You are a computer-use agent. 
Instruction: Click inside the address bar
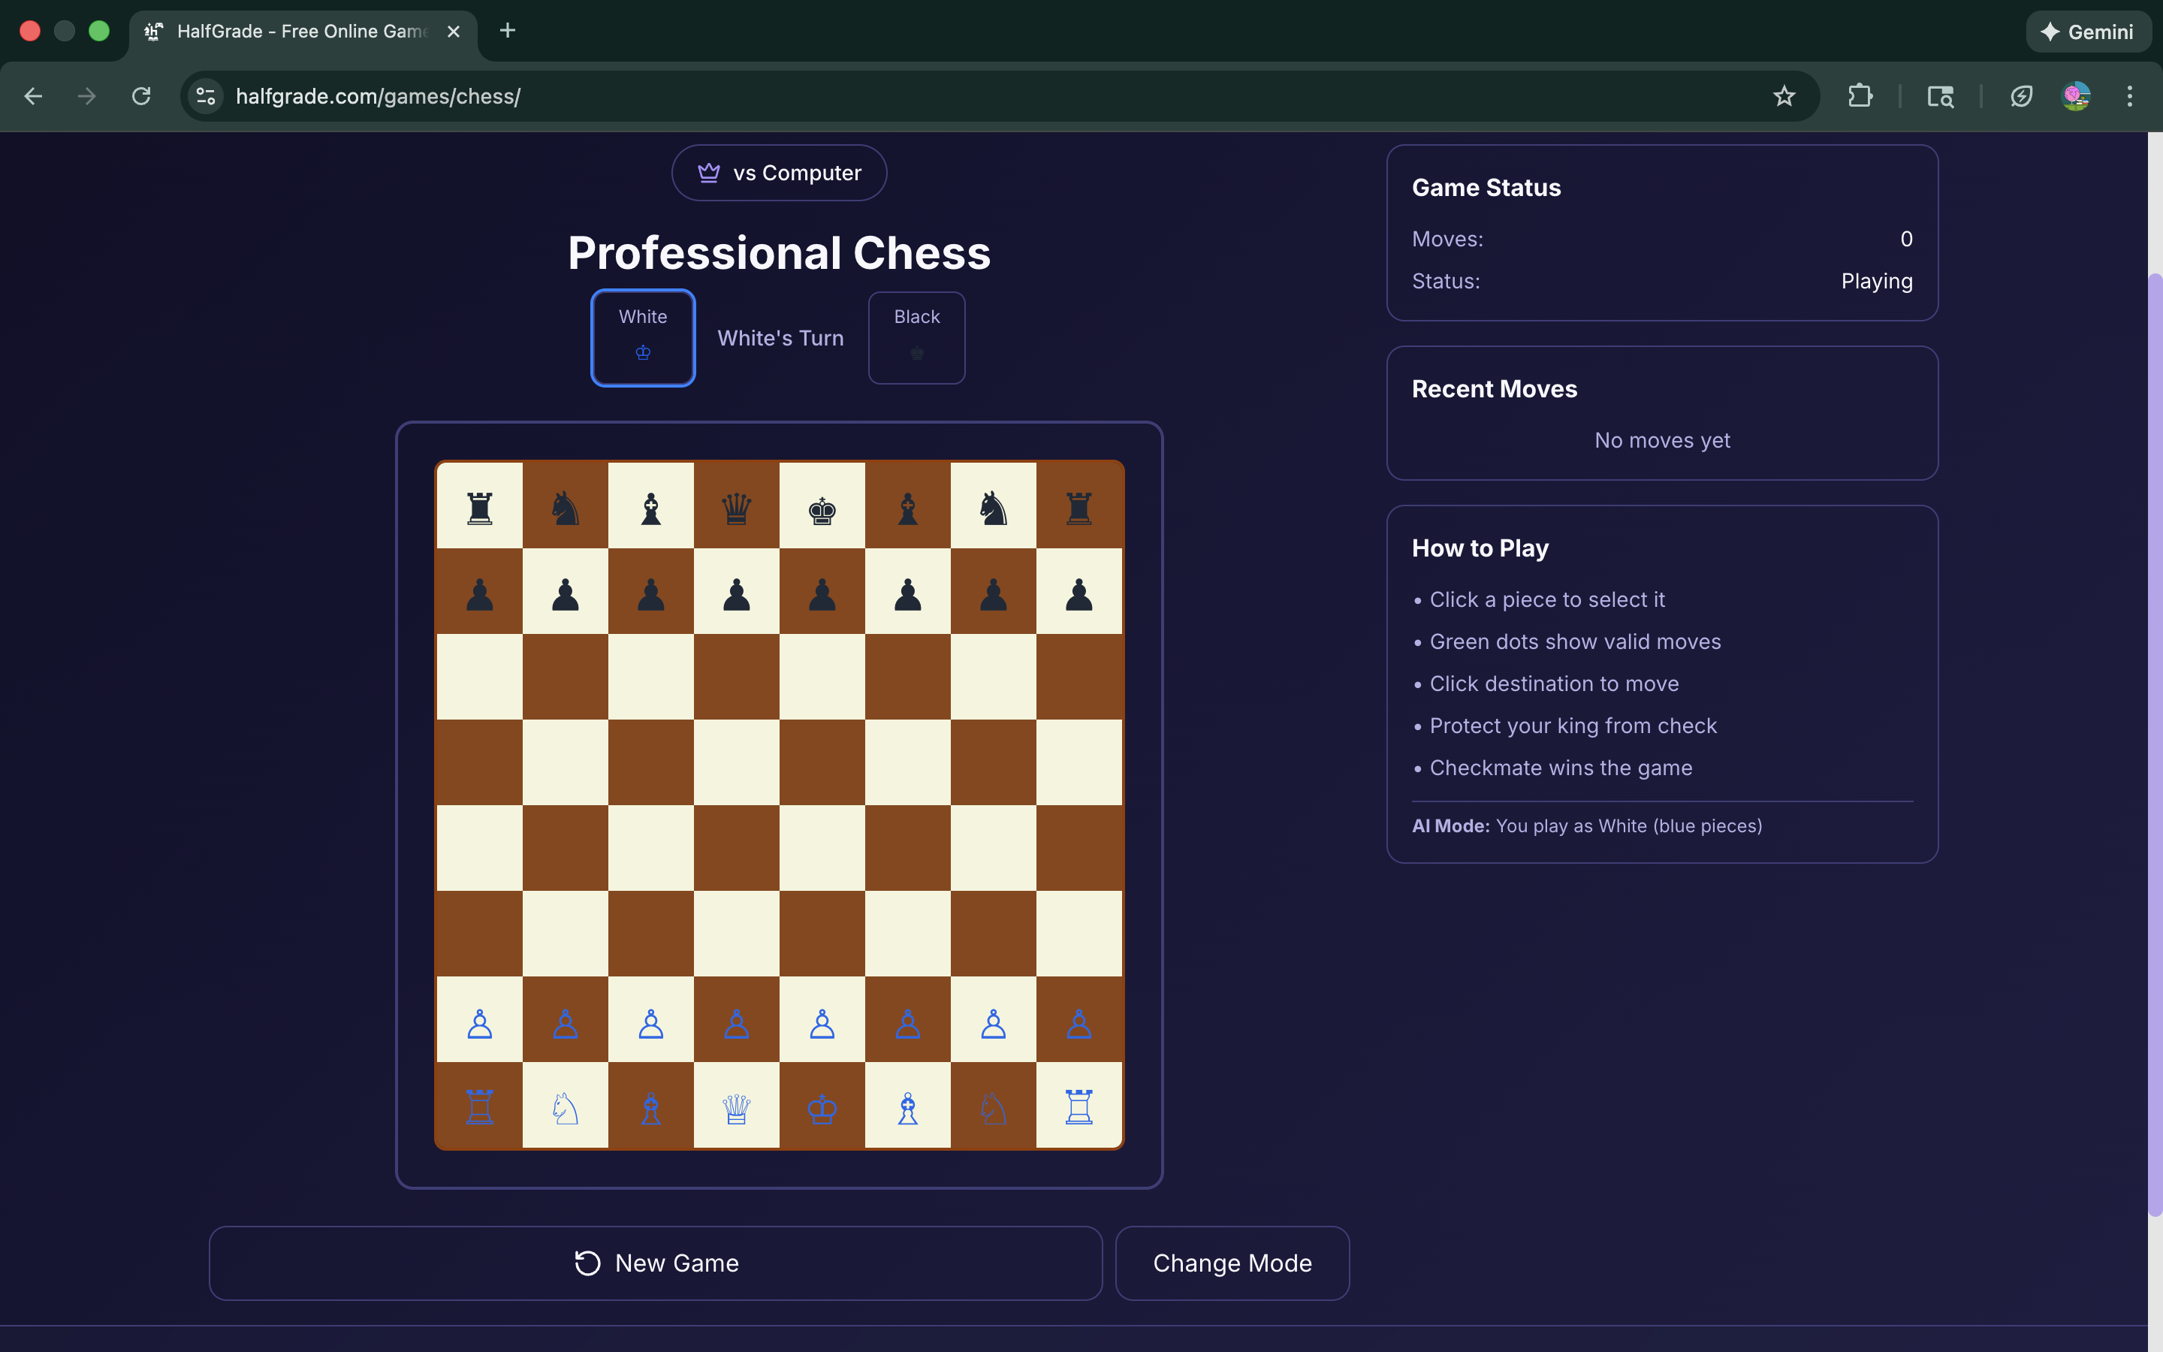tap(626, 95)
